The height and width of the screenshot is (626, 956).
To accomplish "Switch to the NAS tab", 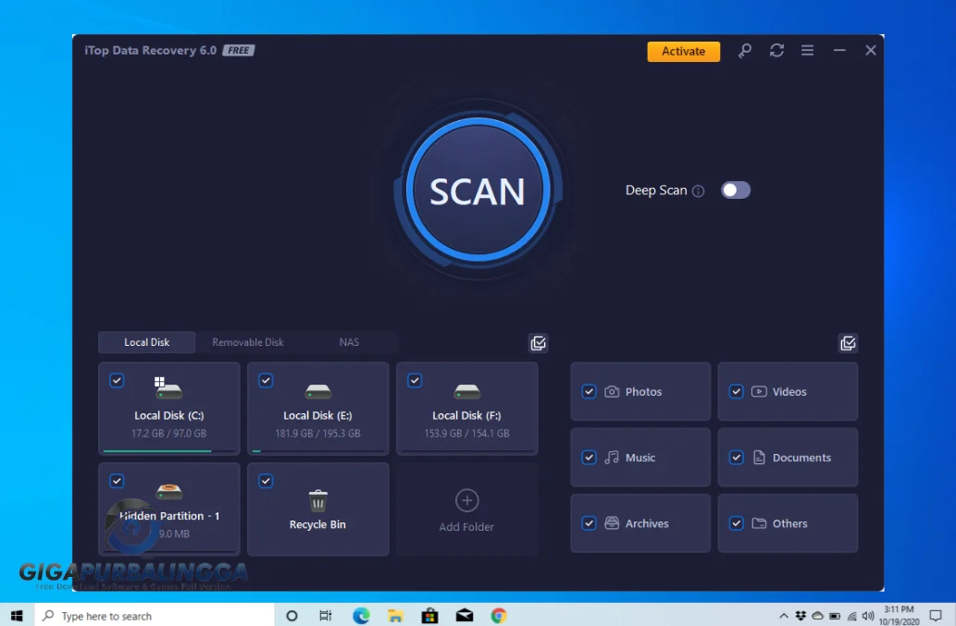I will 349,342.
